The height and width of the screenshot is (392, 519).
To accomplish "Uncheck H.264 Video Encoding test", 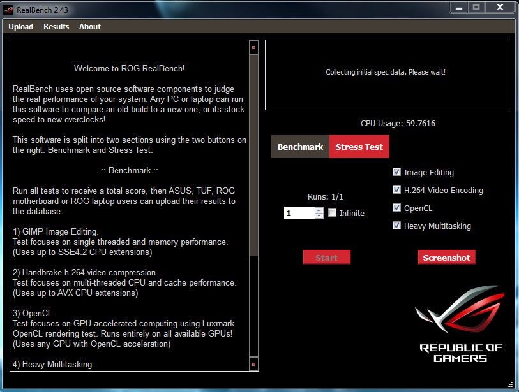I will tap(397, 190).
